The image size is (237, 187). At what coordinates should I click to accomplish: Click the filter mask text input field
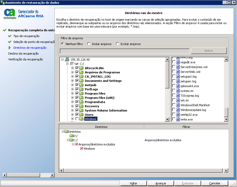click(125, 51)
